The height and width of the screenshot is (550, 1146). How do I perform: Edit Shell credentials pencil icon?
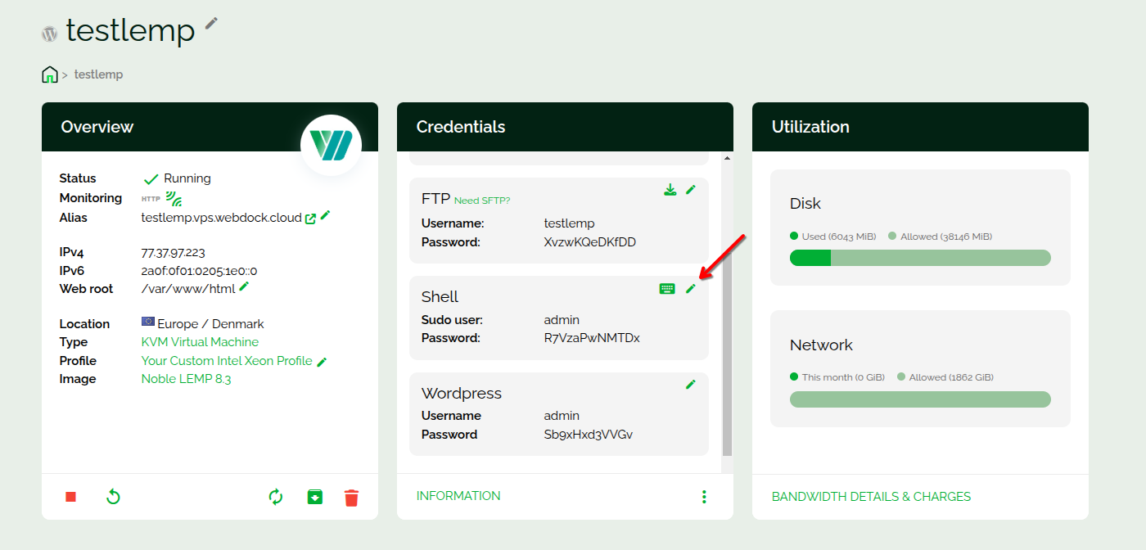pyautogui.click(x=691, y=288)
